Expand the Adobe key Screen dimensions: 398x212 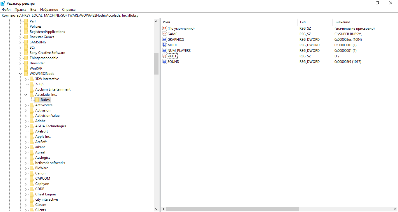(x=26, y=121)
